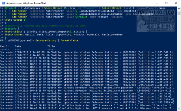
Task: Click the MajorGeeks certified watermark logo
Action: 156,21
